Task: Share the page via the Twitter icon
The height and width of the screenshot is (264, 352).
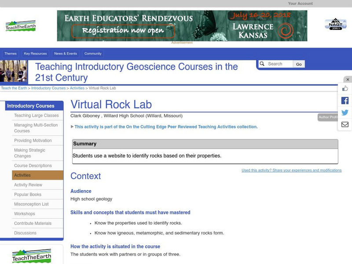Action: coord(346,113)
